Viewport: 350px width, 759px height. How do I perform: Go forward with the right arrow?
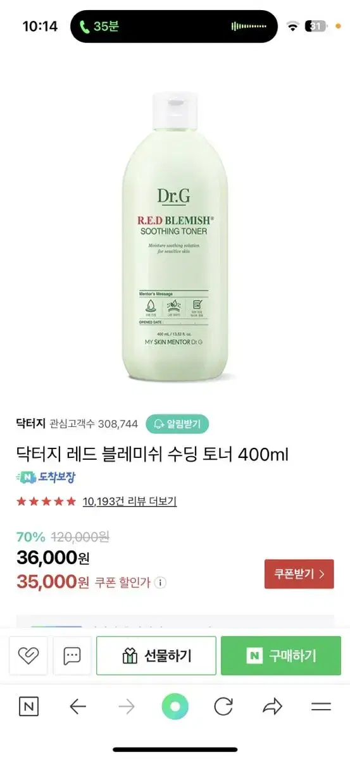pos(127,707)
